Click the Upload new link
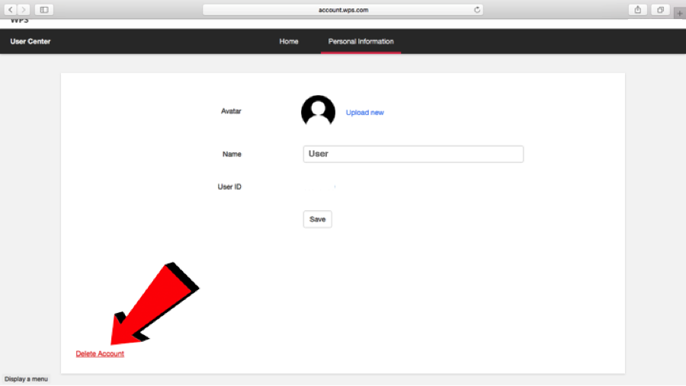 coord(365,113)
